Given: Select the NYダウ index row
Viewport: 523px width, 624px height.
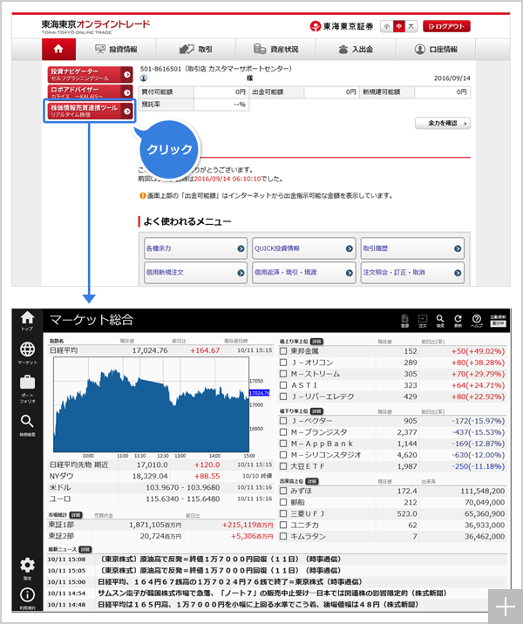Looking at the screenshot, I should 160,477.
